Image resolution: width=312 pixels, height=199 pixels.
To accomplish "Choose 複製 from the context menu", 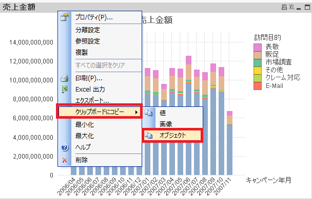I will 82,52.
